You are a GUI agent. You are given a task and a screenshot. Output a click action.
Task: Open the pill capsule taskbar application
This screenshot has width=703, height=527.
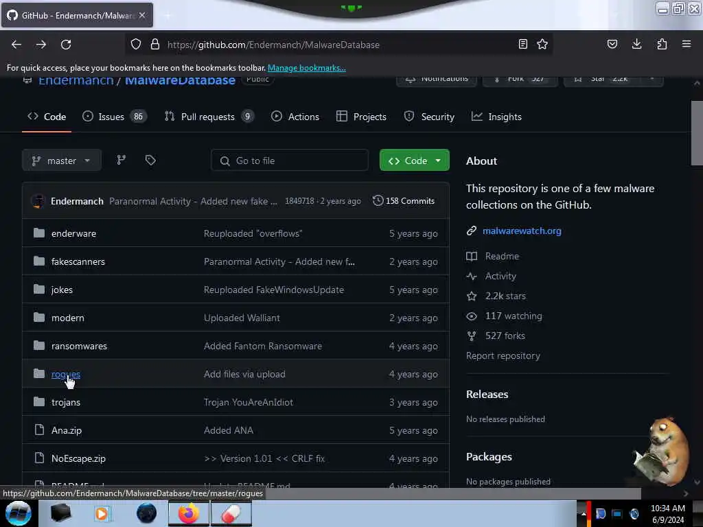231,513
